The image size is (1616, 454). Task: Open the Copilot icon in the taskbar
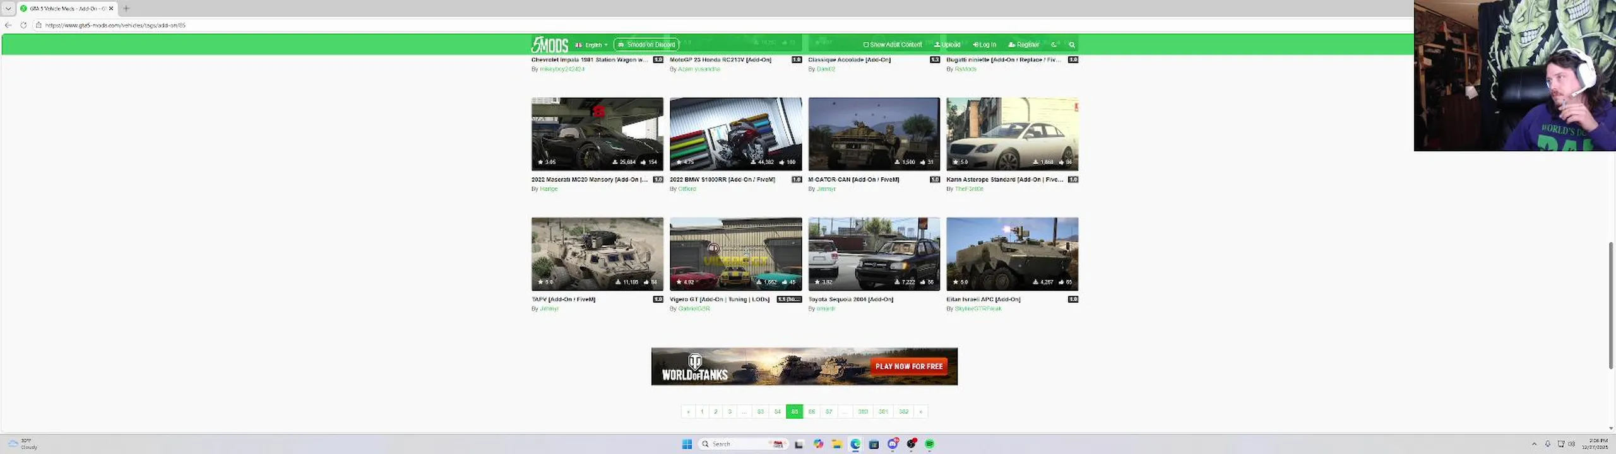pos(818,445)
